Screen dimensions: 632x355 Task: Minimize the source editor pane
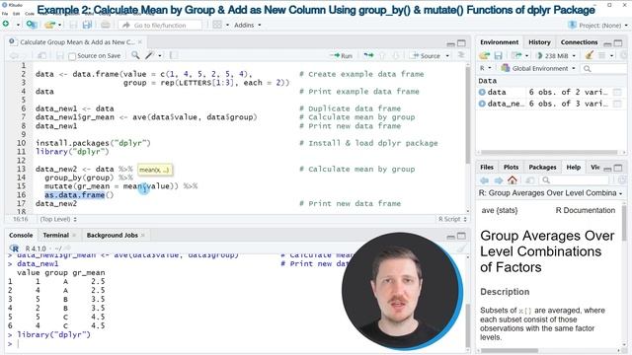(450, 43)
